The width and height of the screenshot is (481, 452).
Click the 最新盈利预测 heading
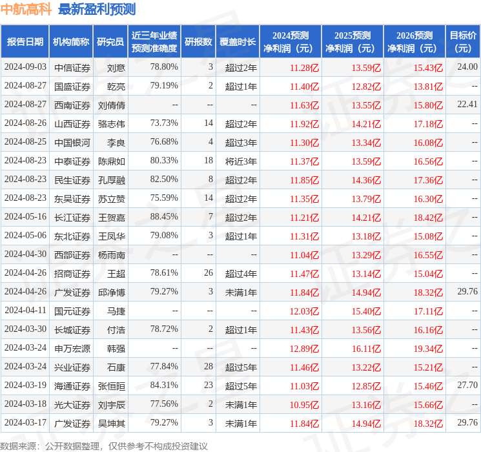(97, 9)
